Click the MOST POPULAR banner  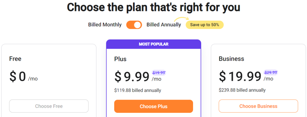tap(153, 44)
